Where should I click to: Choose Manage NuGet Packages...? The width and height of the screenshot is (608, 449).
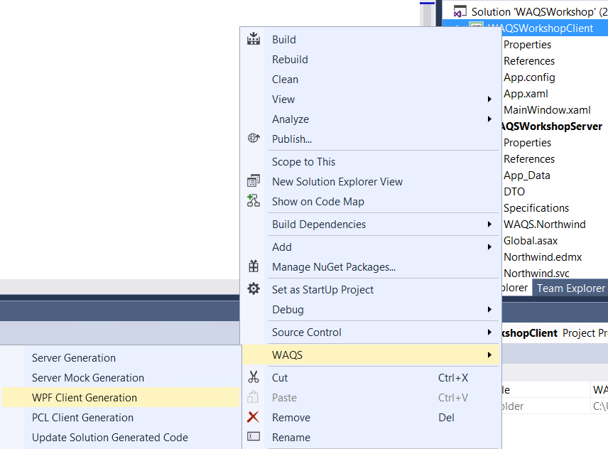[371, 266]
